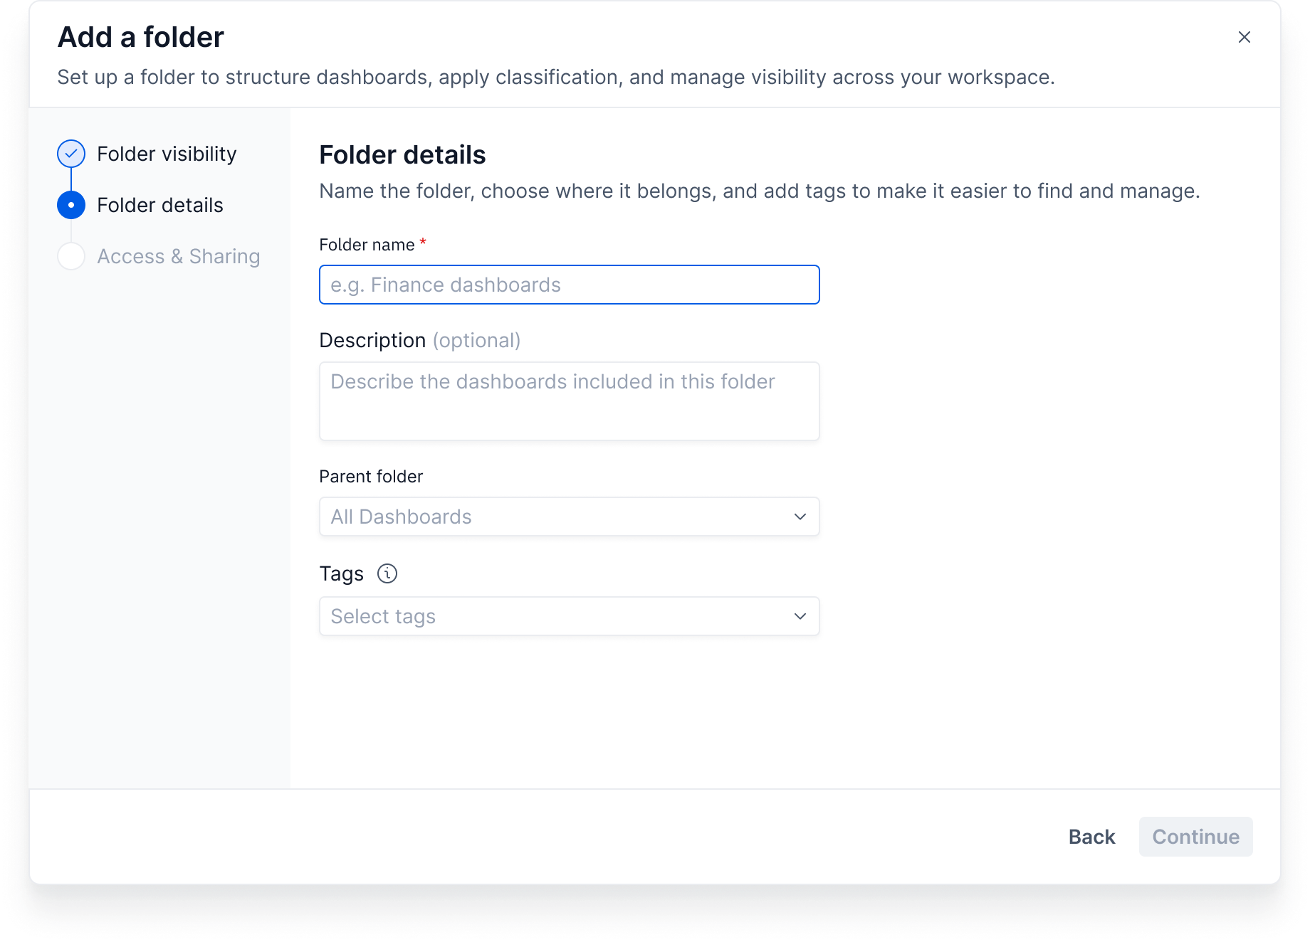Click into the Description text area
Screen dimensions: 1310x942
(x=569, y=401)
